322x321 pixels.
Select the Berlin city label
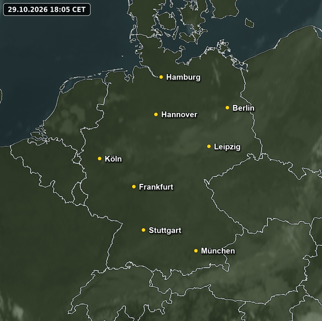tap(243, 108)
